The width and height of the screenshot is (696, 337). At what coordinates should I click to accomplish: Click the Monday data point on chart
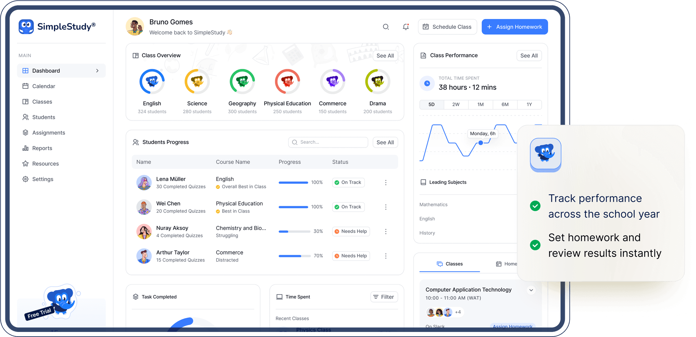pyautogui.click(x=481, y=143)
